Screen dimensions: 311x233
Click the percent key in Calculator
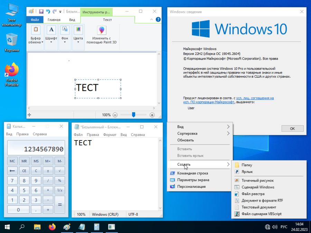(60, 181)
